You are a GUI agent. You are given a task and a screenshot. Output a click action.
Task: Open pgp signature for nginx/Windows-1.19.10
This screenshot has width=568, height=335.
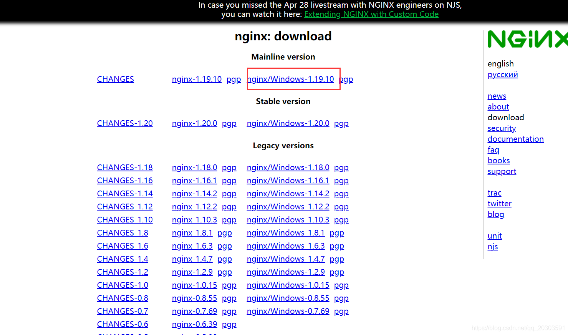pos(346,80)
